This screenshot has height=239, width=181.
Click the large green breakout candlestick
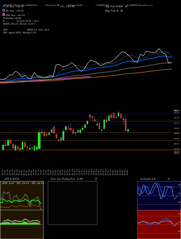pos(39,141)
